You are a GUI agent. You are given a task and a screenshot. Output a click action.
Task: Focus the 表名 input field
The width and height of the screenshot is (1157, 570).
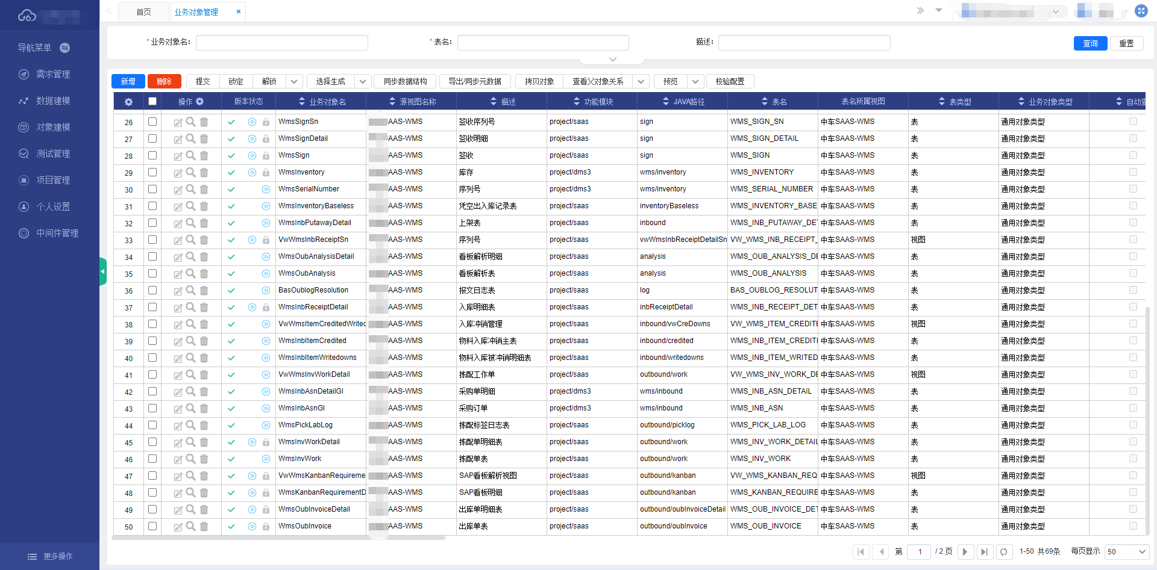coord(543,43)
